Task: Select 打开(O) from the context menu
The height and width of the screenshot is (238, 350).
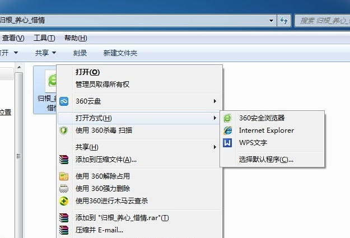Action: click(x=87, y=72)
